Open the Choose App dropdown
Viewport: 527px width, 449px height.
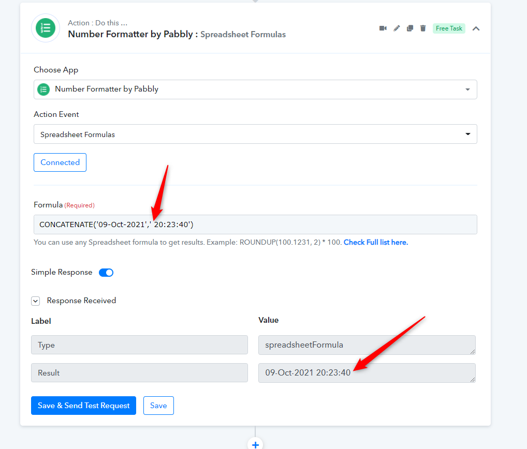pyautogui.click(x=255, y=89)
